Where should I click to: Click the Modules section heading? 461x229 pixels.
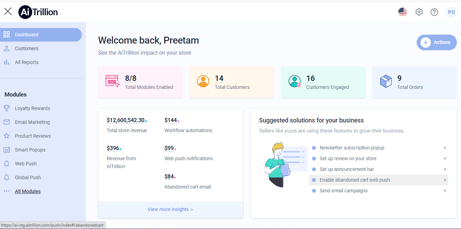[16, 94]
